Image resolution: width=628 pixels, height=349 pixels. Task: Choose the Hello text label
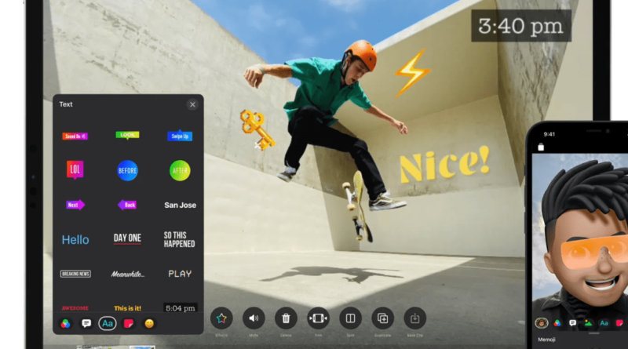(x=75, y=239)
